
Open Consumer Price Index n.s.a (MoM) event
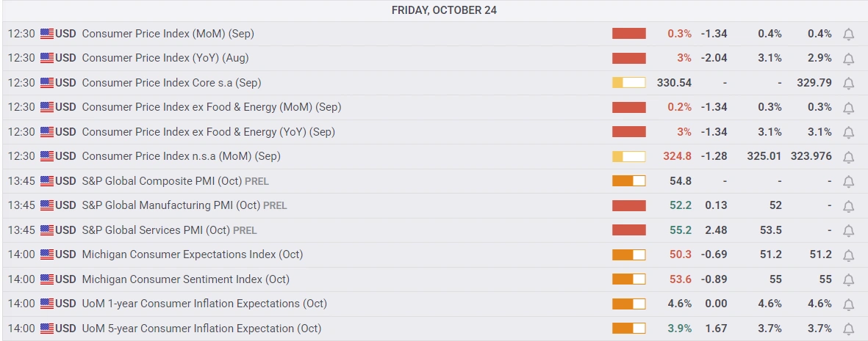(181, 156)
